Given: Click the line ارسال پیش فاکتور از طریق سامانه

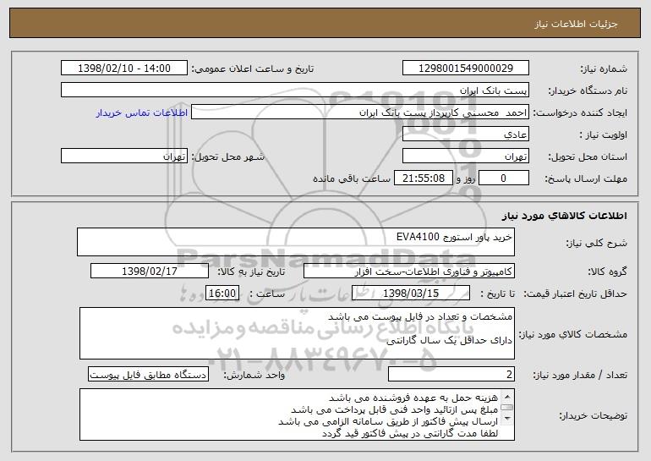Looking at the screenshot, I should (388, 421).
